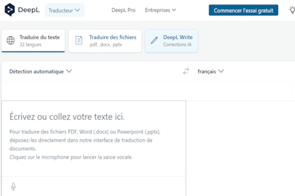This screenshot has width=295, height=196.
Task: Click document icon on Traduire des fichiers
Action: point(79,40)
